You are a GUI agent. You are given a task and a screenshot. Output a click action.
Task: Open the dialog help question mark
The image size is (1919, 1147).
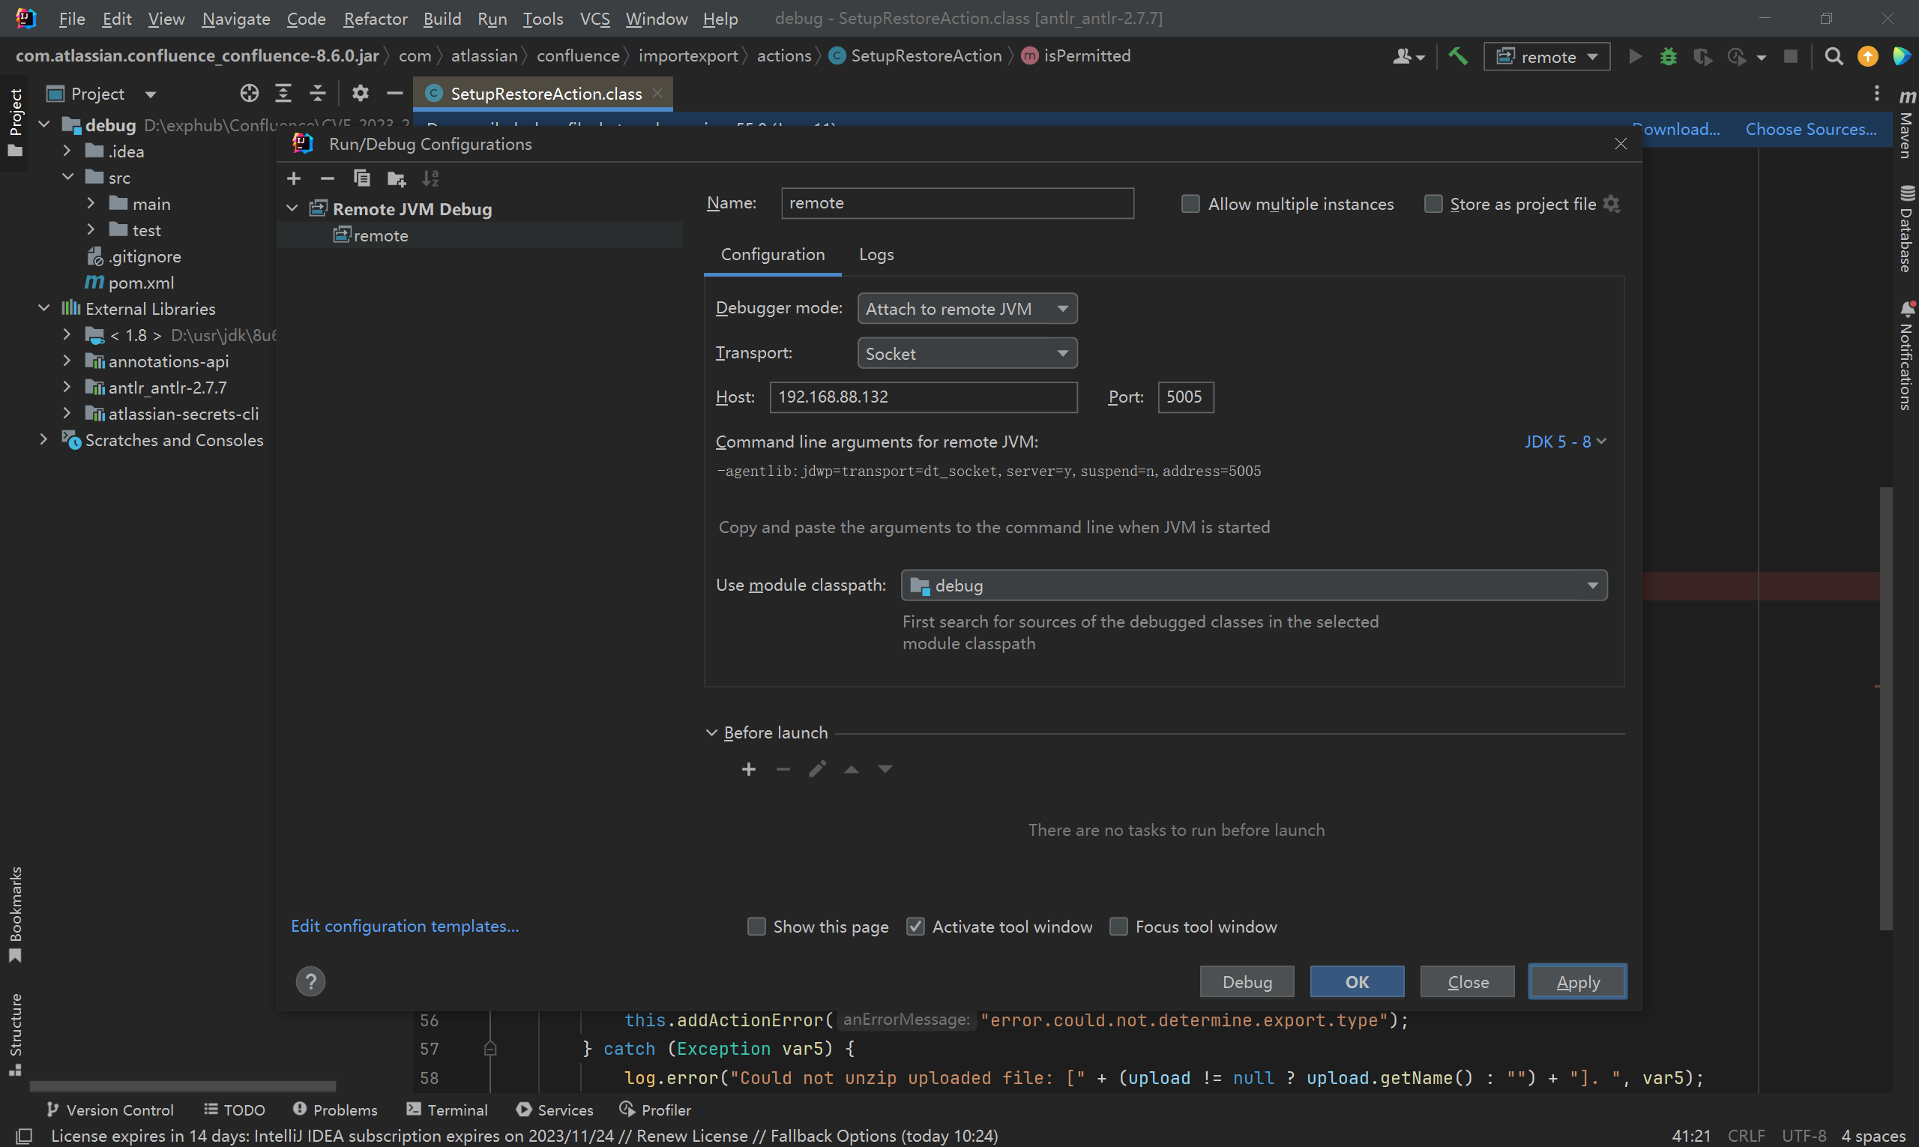(x=310, y=981)
